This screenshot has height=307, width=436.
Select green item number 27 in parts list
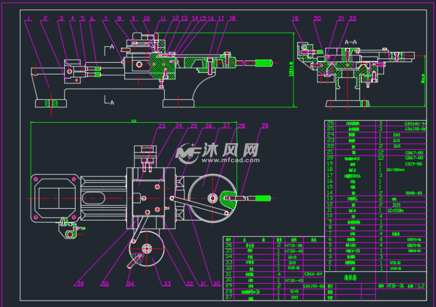(229, 297)
